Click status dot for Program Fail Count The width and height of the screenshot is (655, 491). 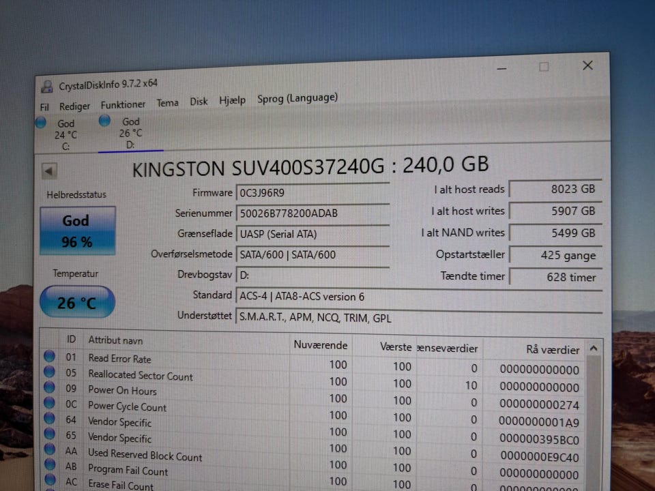click(x=50, y=464)
